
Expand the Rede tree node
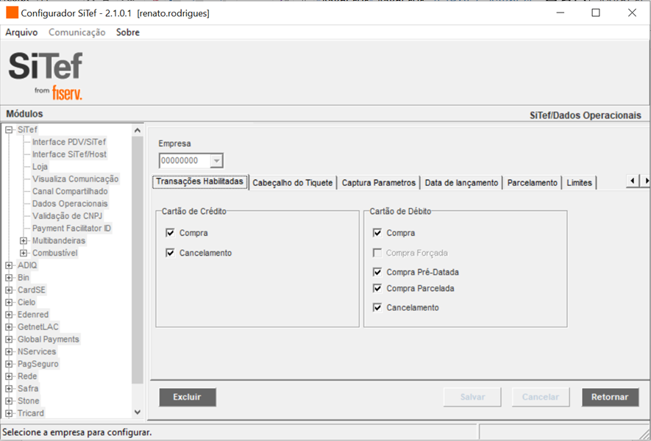pyautogui.click(x=9, y=376)
